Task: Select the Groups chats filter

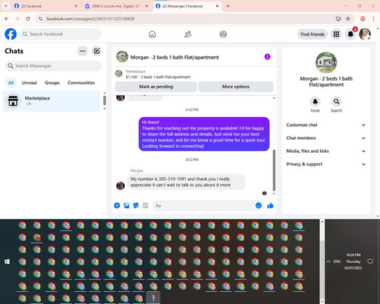Action: (52, 83)
